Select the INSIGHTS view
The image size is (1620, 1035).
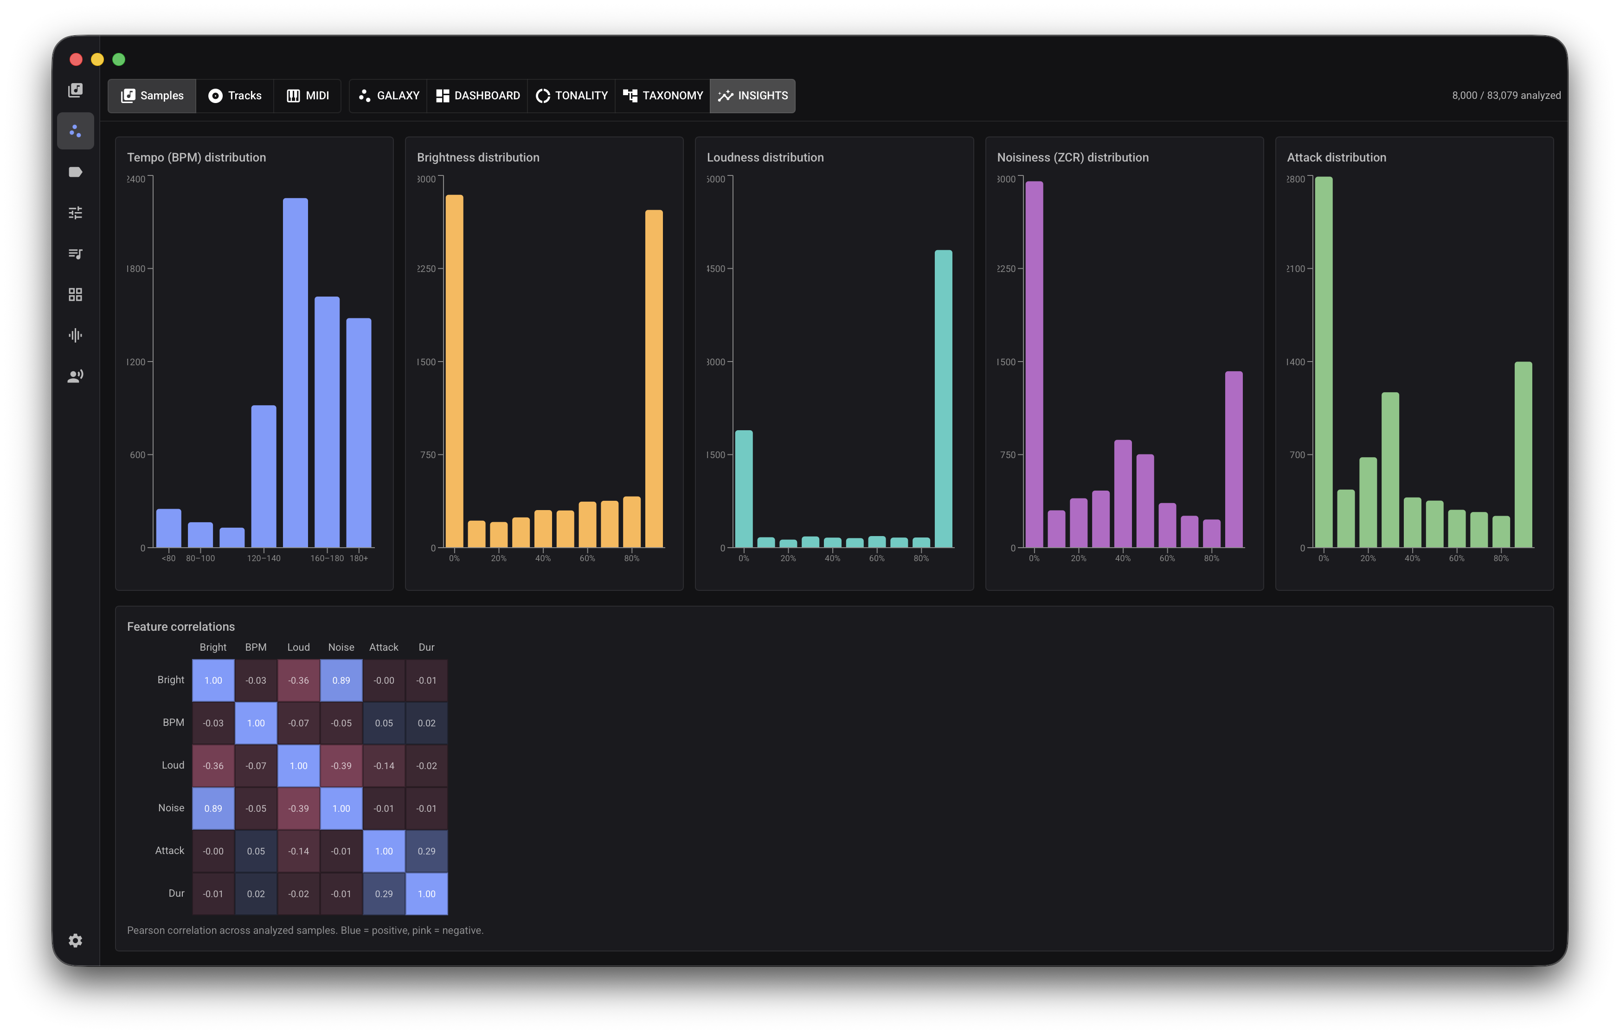tap(752, 96)
